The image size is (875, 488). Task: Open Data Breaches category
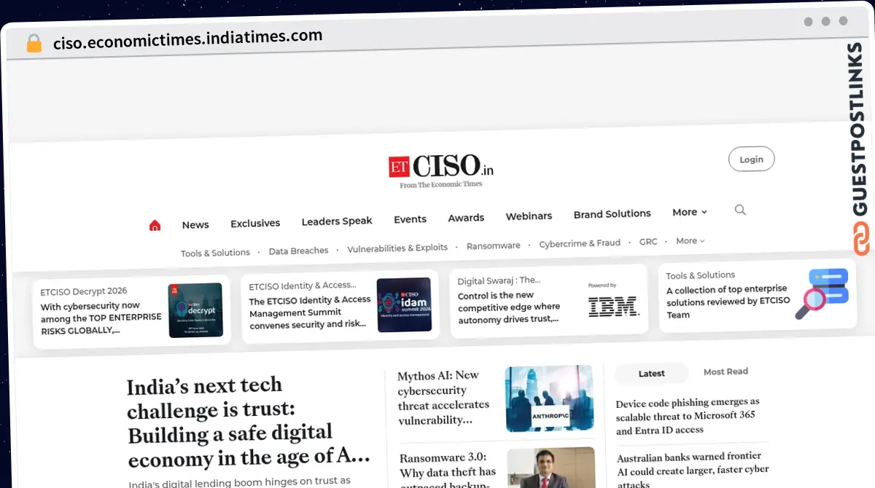click(x=298, y=251)
